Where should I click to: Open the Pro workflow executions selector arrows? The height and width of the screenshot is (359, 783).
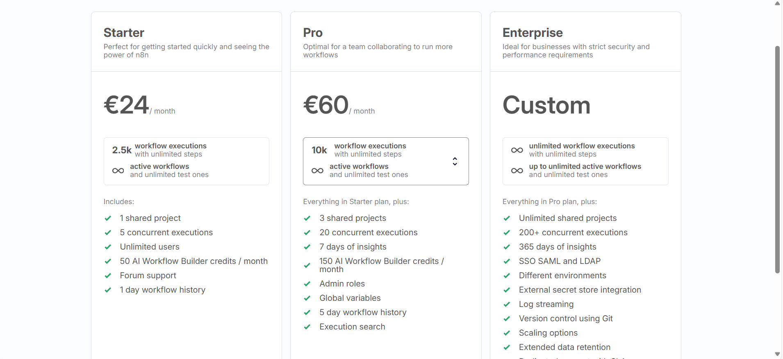(455, 161)
